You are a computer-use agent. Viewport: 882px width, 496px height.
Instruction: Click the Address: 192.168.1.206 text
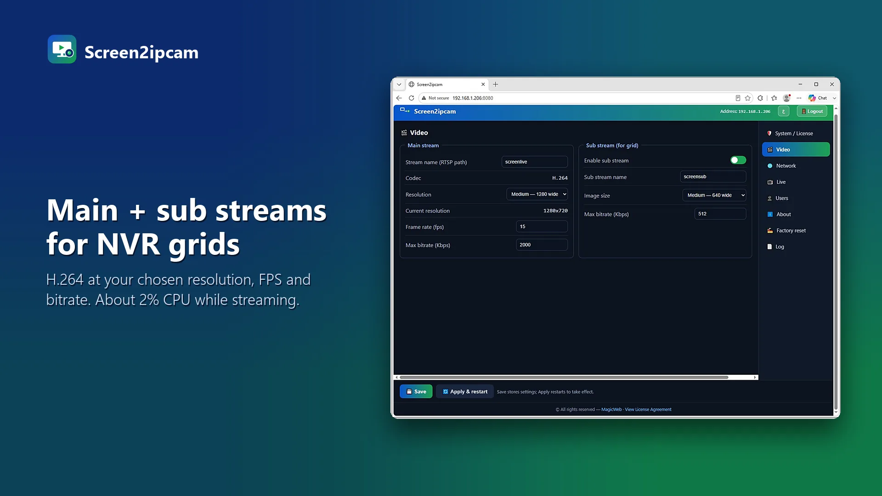[x=745, y=111]
